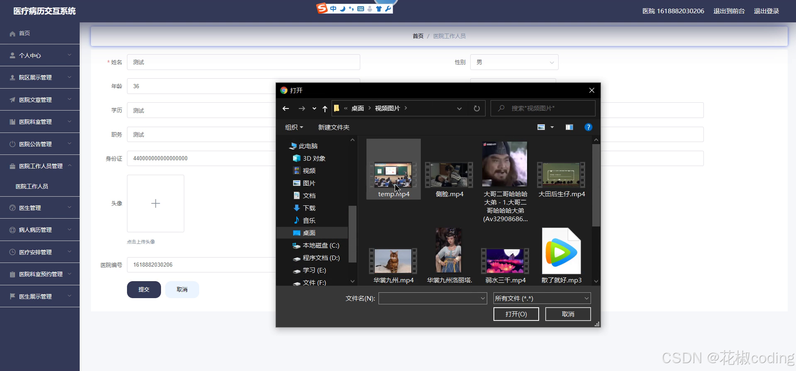The image size is (796, 371).
Task: Click the power icon beside 医院公告管理
Action: pyautogui.click(x=12, y=144)
